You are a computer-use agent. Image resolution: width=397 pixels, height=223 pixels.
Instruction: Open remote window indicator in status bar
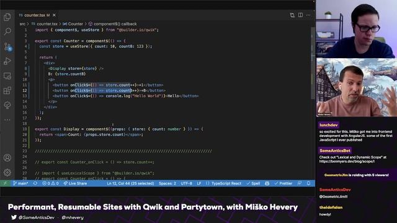click(x=5, y=183)
